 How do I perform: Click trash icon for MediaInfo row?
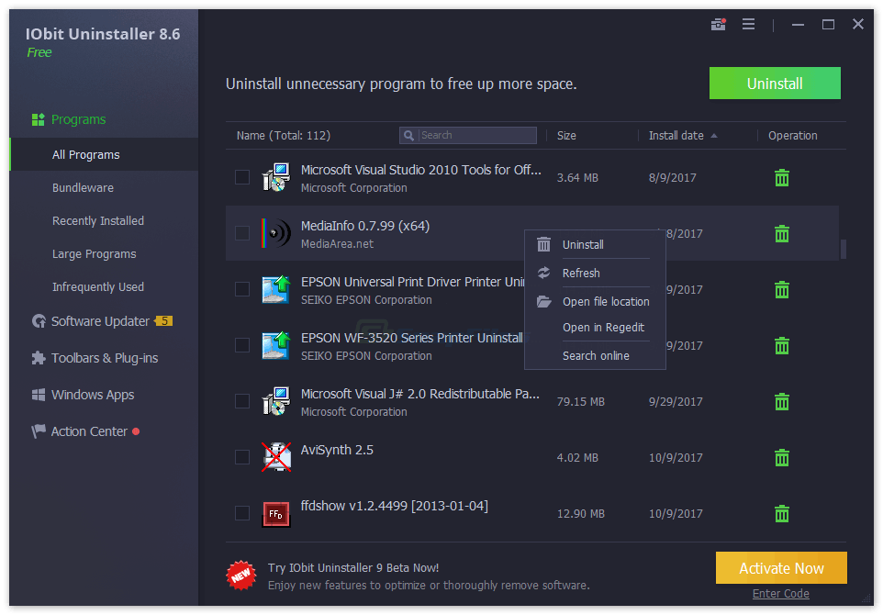pos(782,233)
